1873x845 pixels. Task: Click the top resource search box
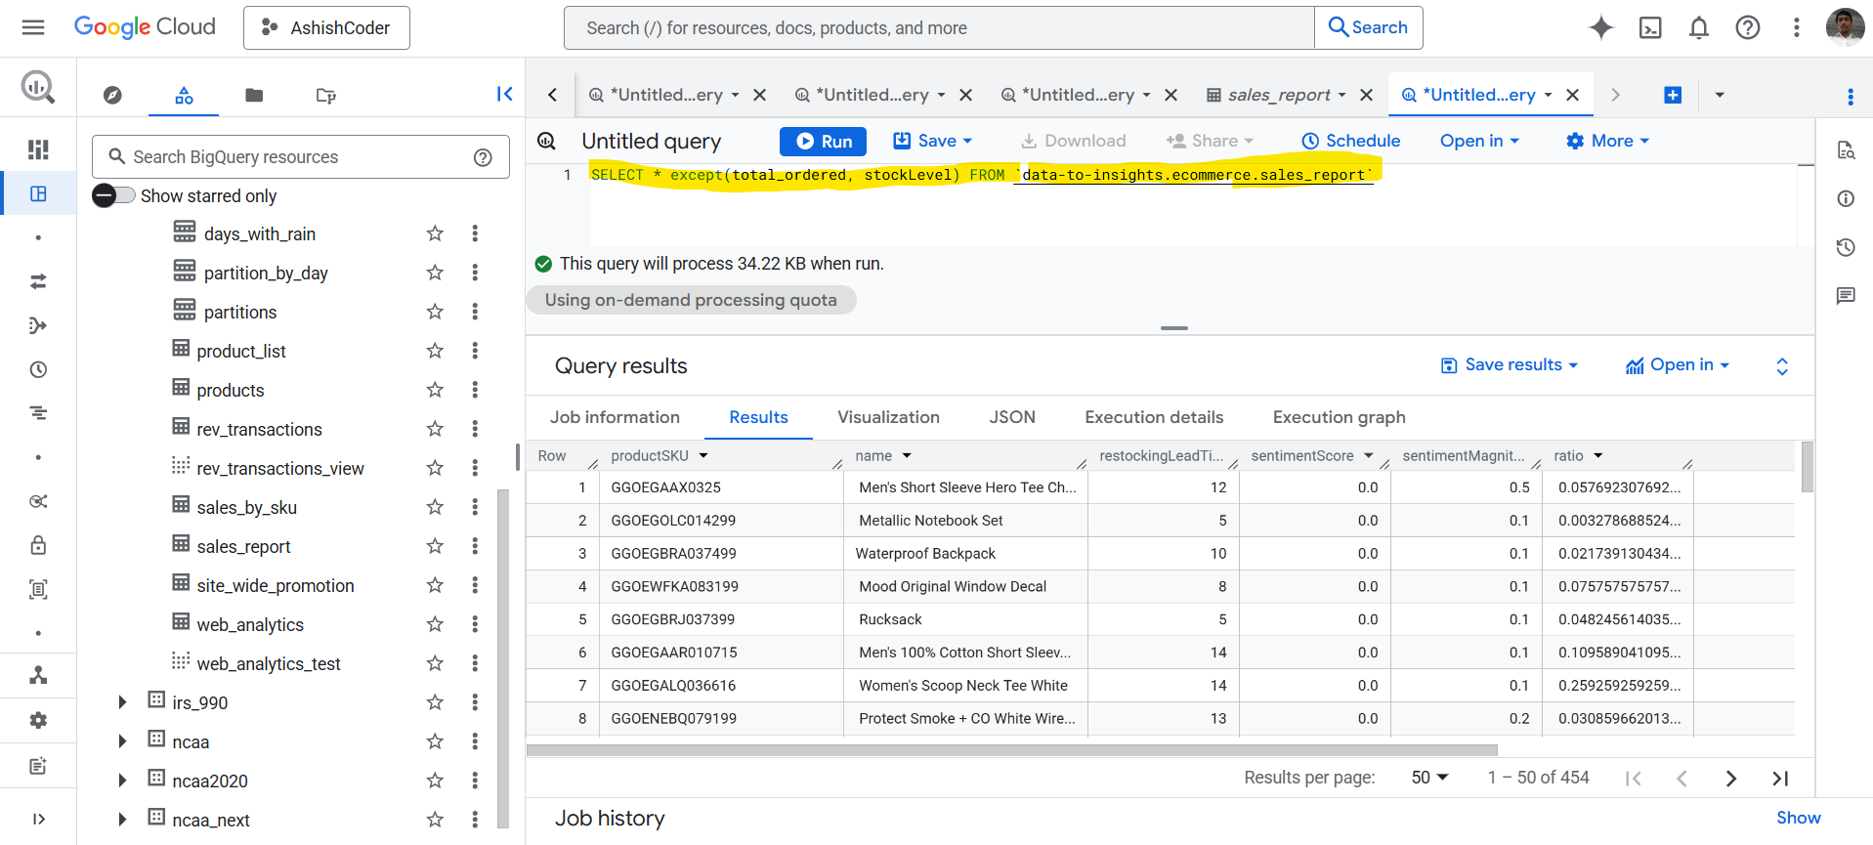tap(938, 27)
